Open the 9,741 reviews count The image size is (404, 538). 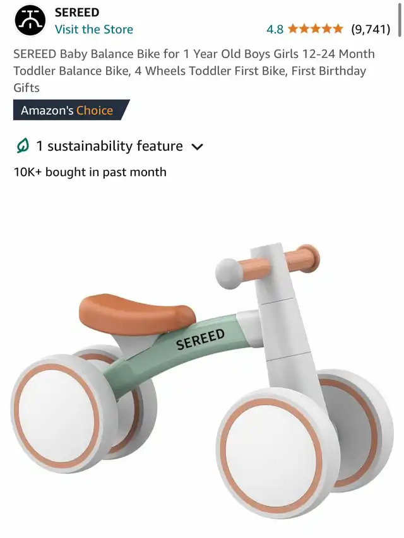coord(371,30)
